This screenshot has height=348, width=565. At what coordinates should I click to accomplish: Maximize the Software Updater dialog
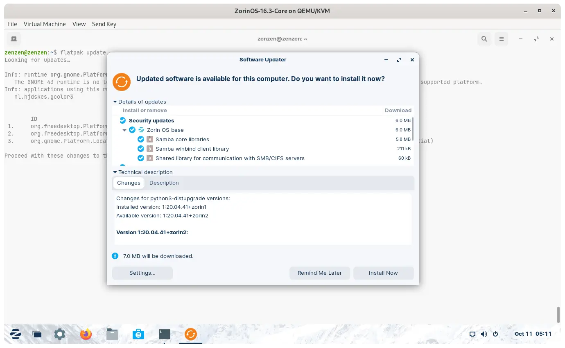click(x=399, y=60)
